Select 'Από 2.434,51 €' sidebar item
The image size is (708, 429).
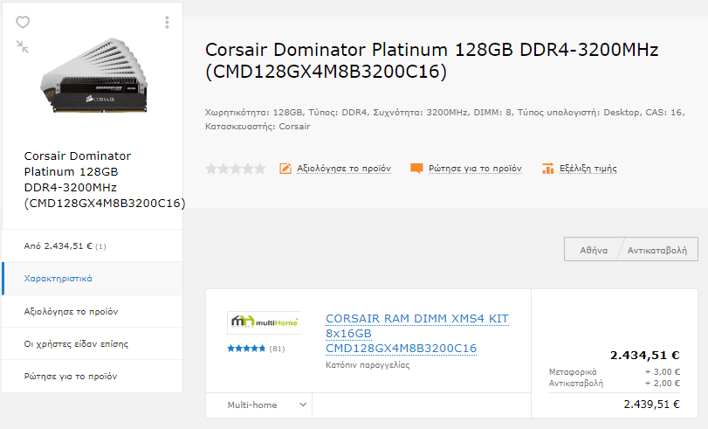[93, 246]
